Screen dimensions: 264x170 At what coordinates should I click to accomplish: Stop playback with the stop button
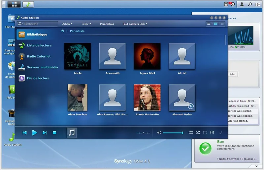tap(54, 133)
